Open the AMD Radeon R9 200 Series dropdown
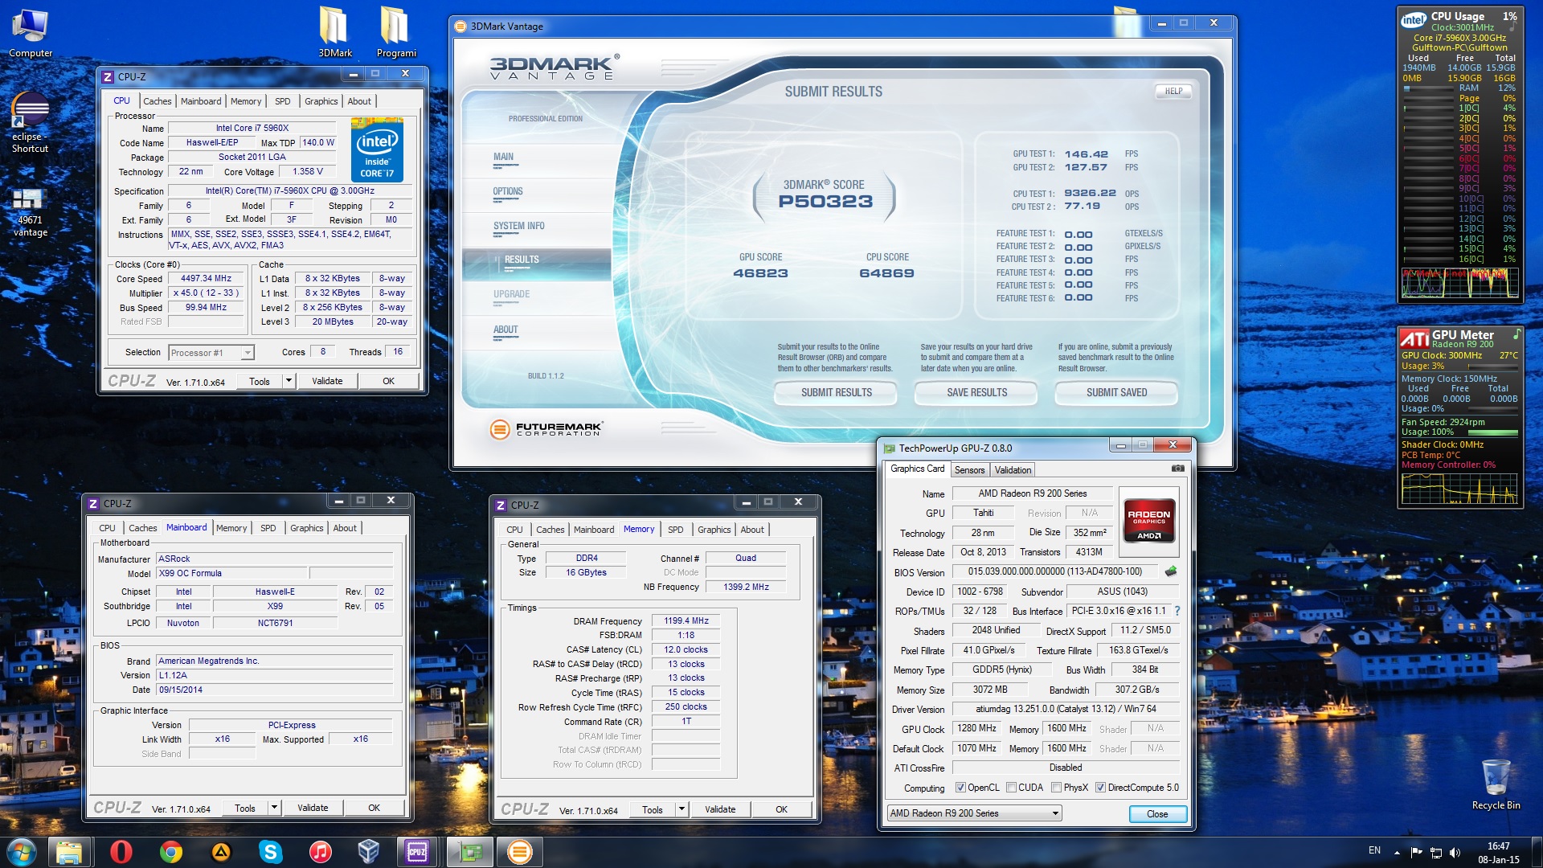The width and height of the screenshot is (1543, 868). 974,813
